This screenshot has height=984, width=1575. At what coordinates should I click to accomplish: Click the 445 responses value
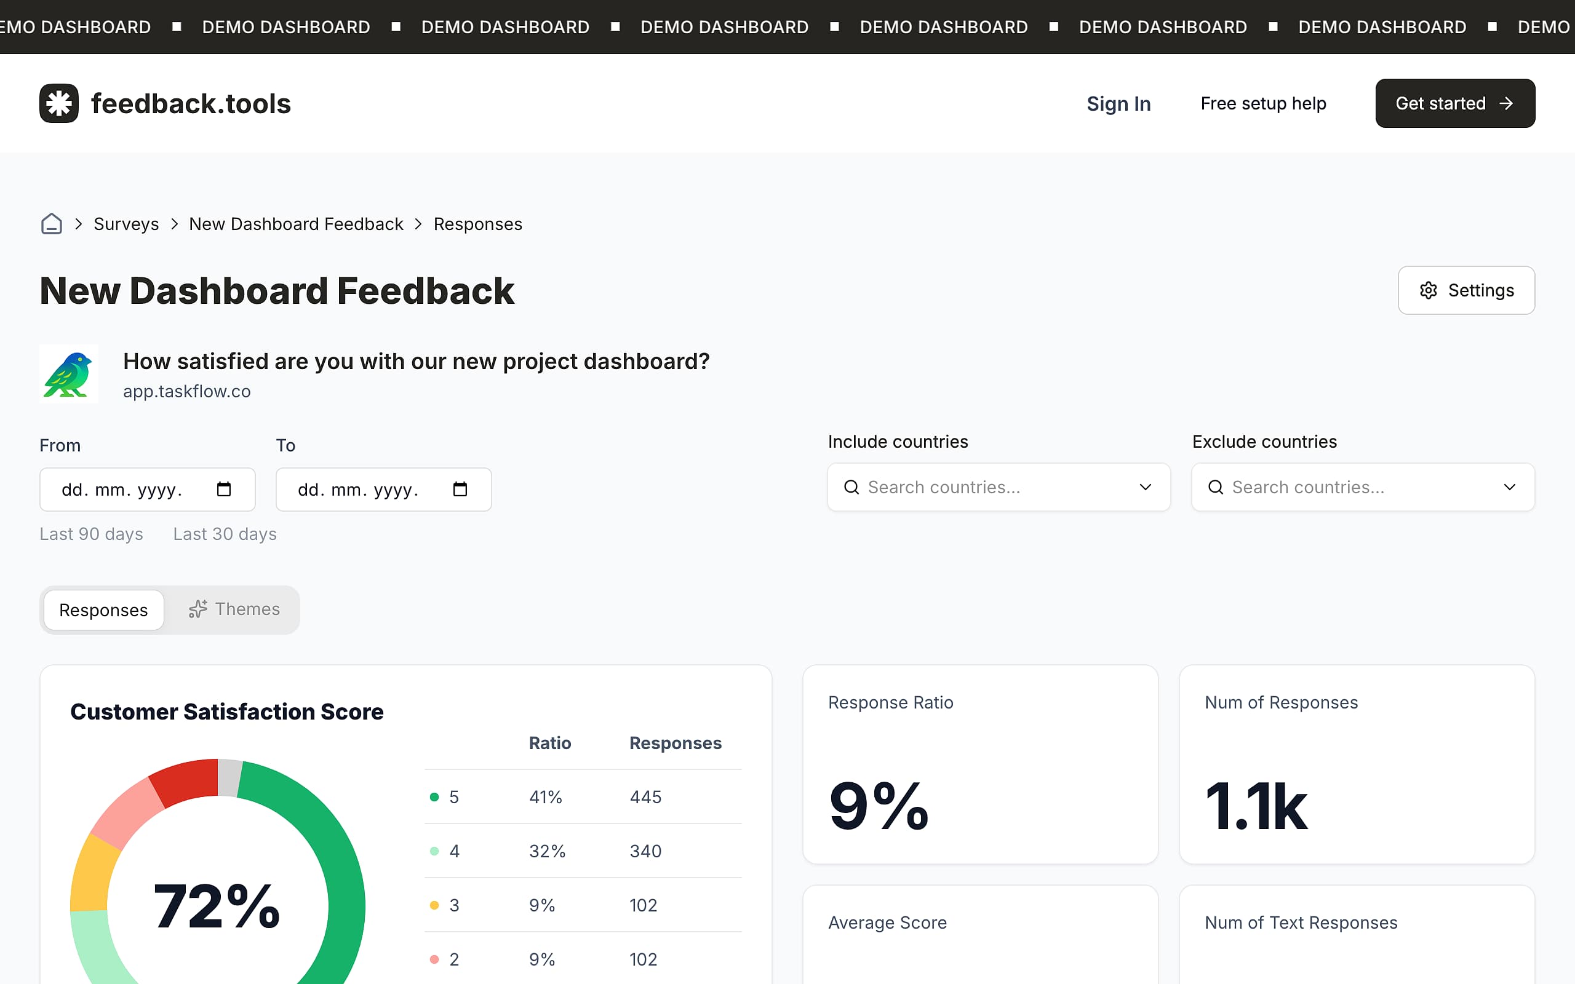(645, 797)
